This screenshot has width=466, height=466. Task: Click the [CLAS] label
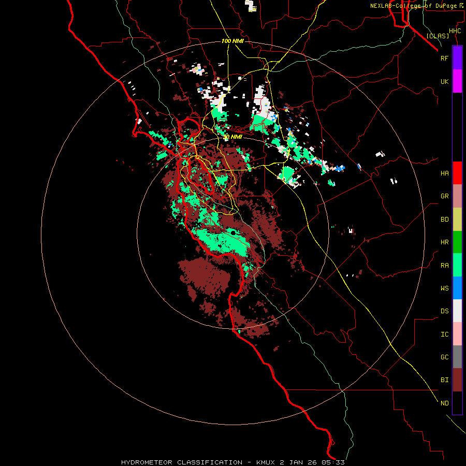coord(438,36)
